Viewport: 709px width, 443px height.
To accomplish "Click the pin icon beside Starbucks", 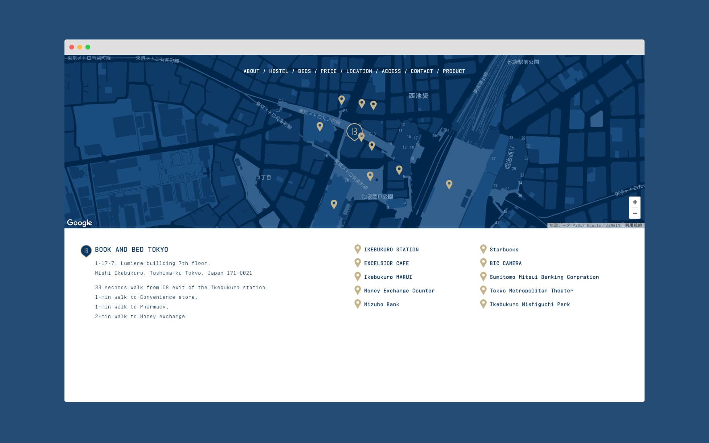I will click(x=483, y=249).
